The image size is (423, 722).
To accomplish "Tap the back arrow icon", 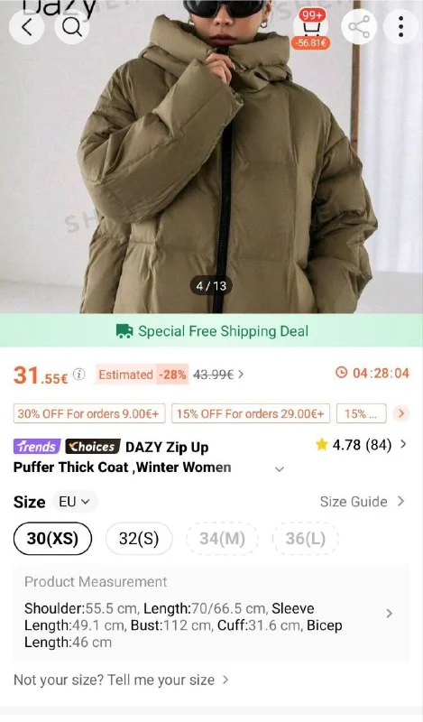I will click(x=27, y=27).
